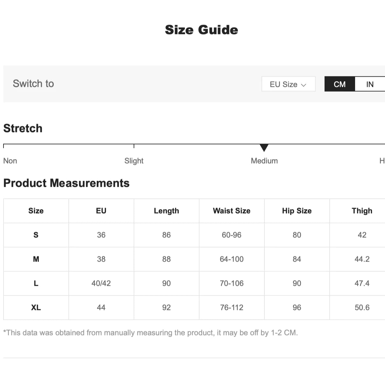Screen dimensions: 385x380
Task: Open the EU Size dropdown
Action: (x=288, y=84)
